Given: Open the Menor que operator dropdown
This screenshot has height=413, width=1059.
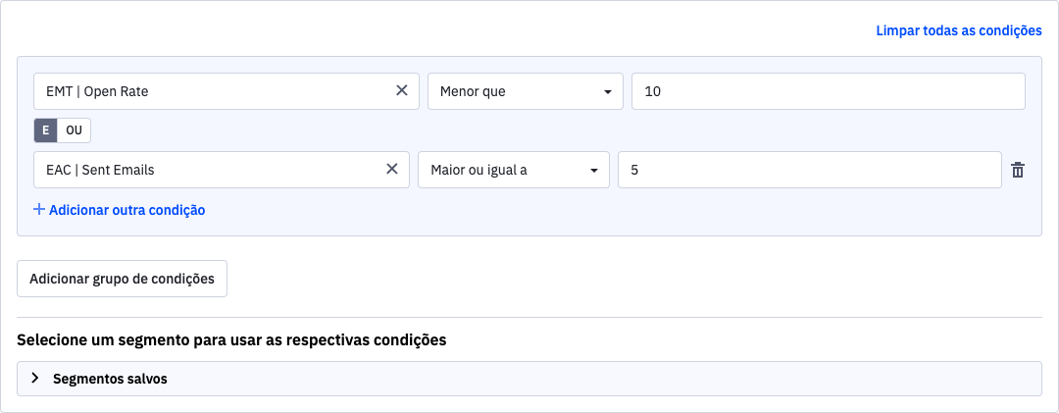Looking at the screenshot, I should 526,91.
